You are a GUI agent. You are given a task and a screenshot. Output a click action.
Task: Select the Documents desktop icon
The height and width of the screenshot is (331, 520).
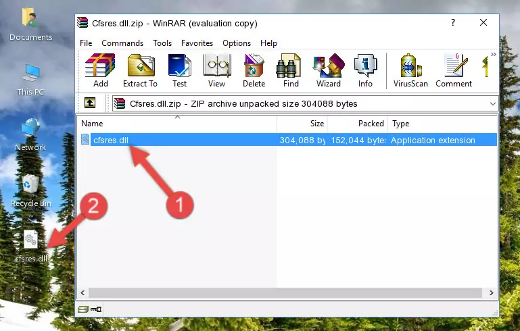tap(30, 25)
